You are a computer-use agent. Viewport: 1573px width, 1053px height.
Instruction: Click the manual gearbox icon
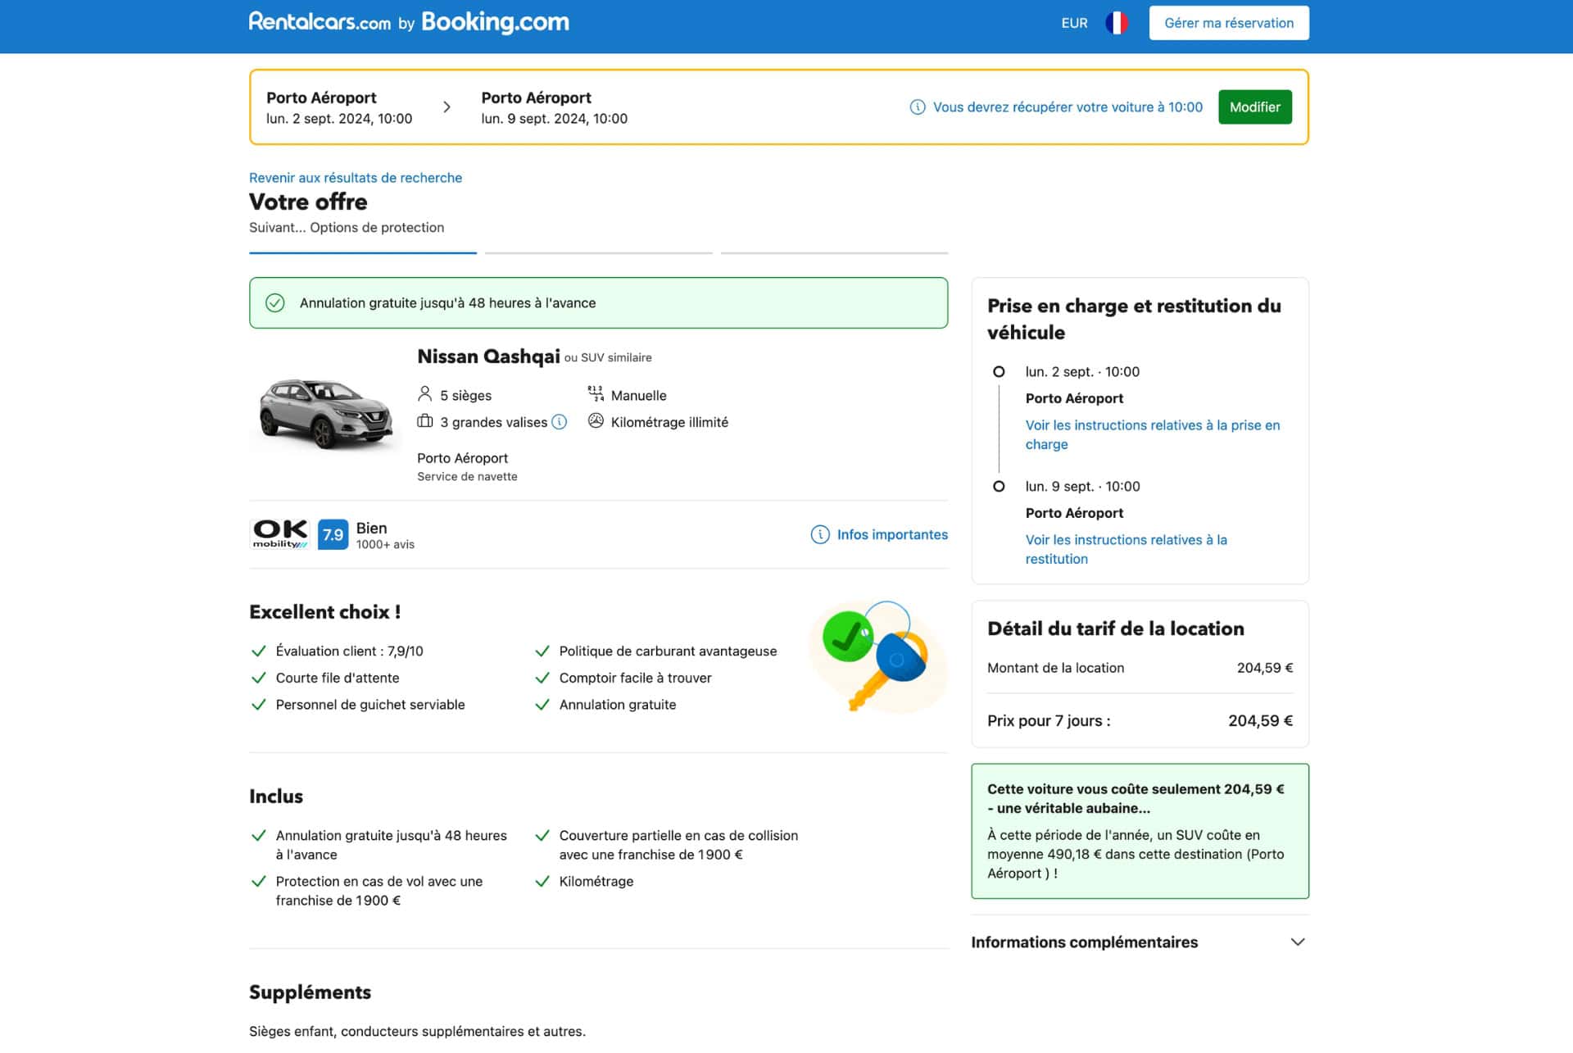596,394
